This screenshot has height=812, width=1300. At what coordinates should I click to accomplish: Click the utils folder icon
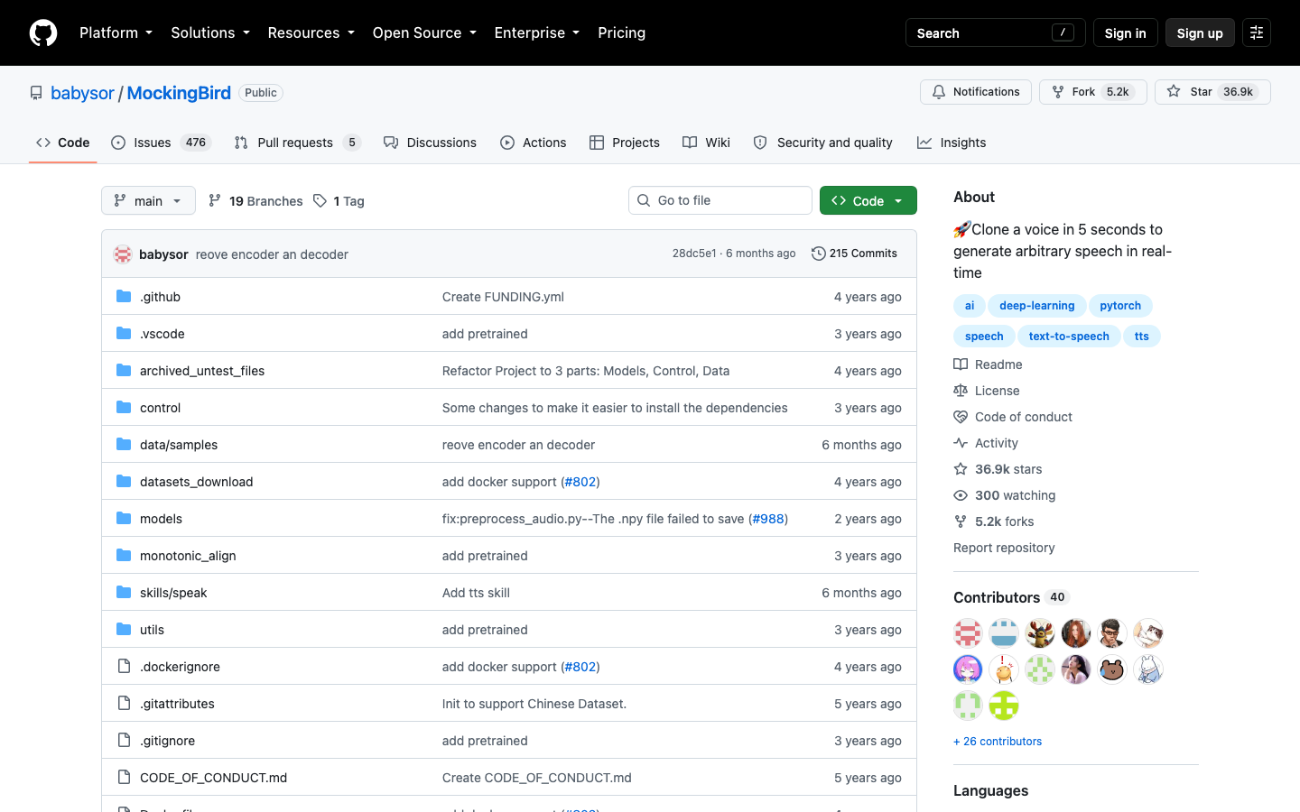click(x=124, y=630)
